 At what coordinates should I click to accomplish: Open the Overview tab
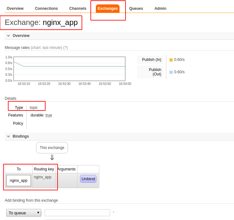pyautogui.click(x=15, y=9)
